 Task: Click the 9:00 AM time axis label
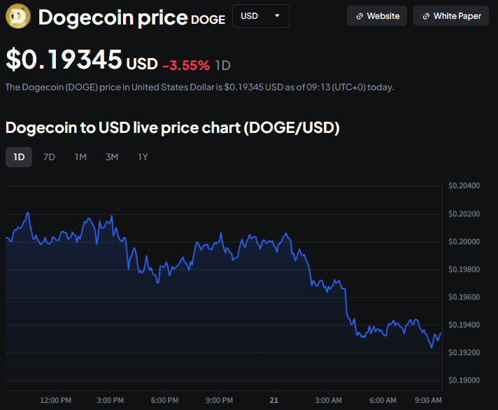click(426, 400)
